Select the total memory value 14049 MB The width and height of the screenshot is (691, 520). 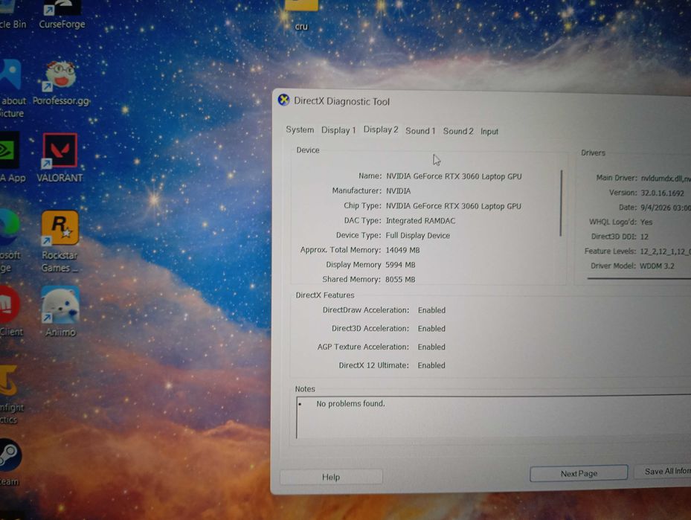(402, 250)
